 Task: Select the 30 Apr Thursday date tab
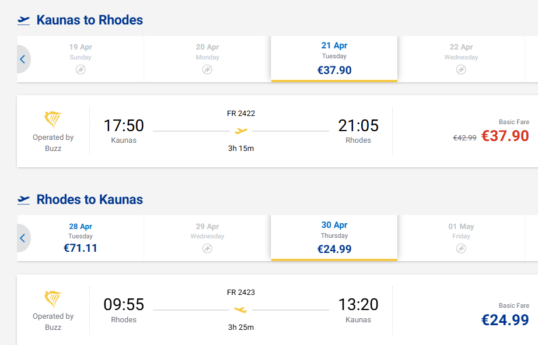tap(334, 238)
